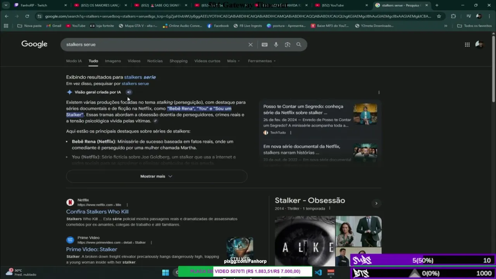Search instead for stalkers serue link
Image resolution: width=496 pixels, height=279 pixels.
pos(135,84)
